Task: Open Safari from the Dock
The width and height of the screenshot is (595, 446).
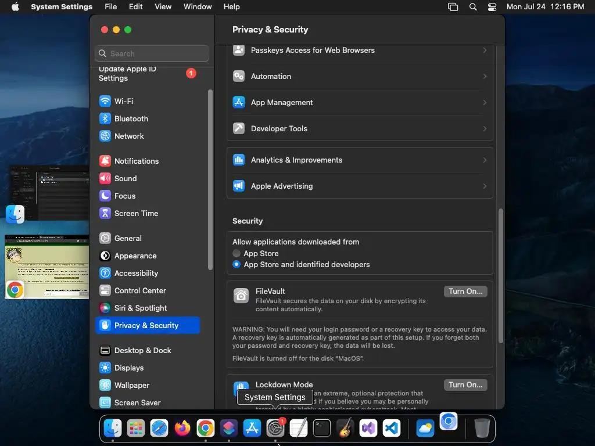Action: coord(159,429)
